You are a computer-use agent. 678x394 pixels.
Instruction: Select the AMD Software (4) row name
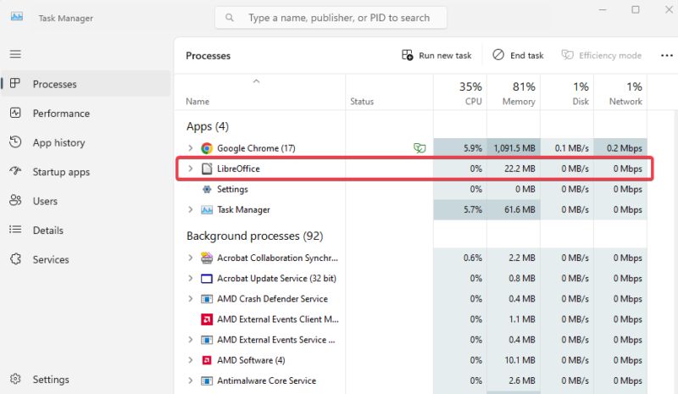tap(251, 360)
